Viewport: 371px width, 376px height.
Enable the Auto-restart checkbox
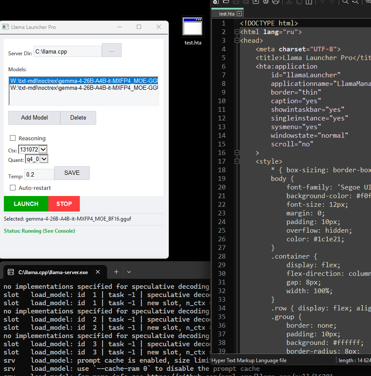pos(13,187)
